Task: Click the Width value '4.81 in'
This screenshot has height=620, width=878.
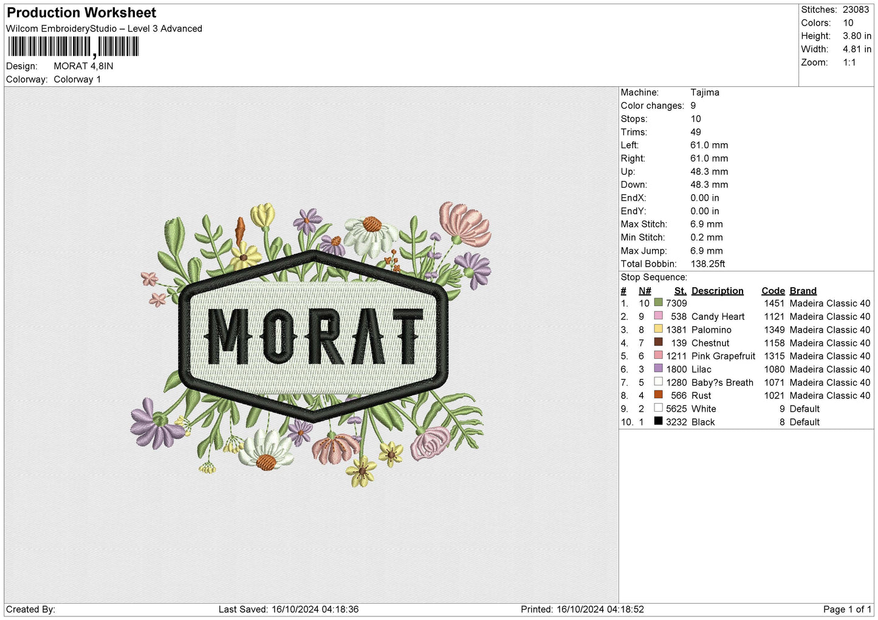Action: click(857, 49)
